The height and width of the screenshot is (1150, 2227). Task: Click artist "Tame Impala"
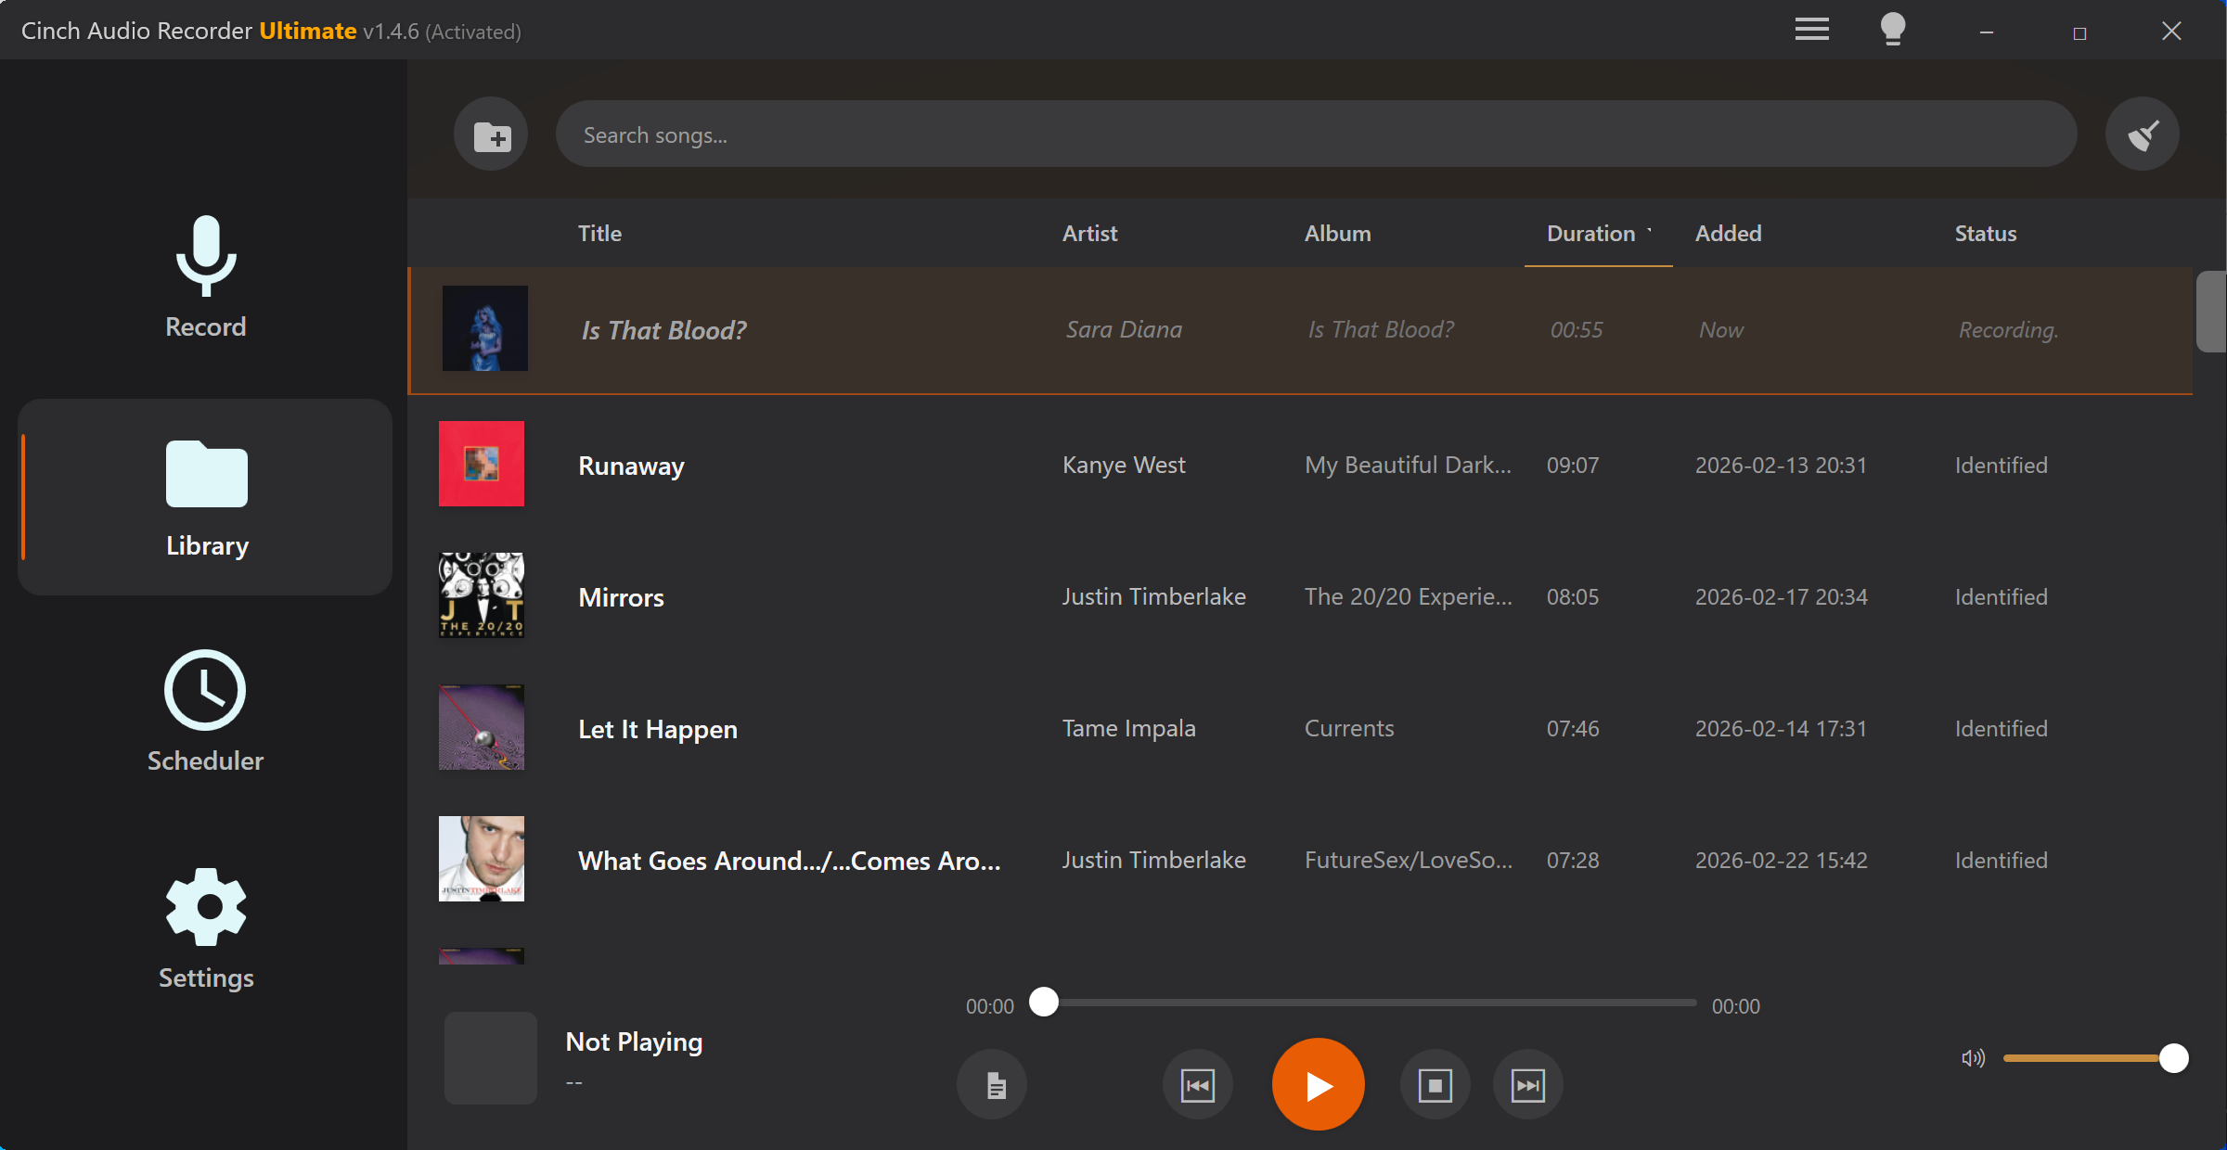click(x=1128, y=728)
